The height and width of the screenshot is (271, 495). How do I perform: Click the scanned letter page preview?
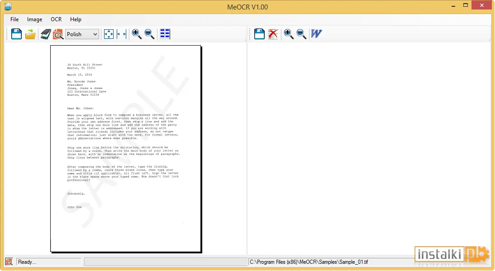(x=126, y=149)
